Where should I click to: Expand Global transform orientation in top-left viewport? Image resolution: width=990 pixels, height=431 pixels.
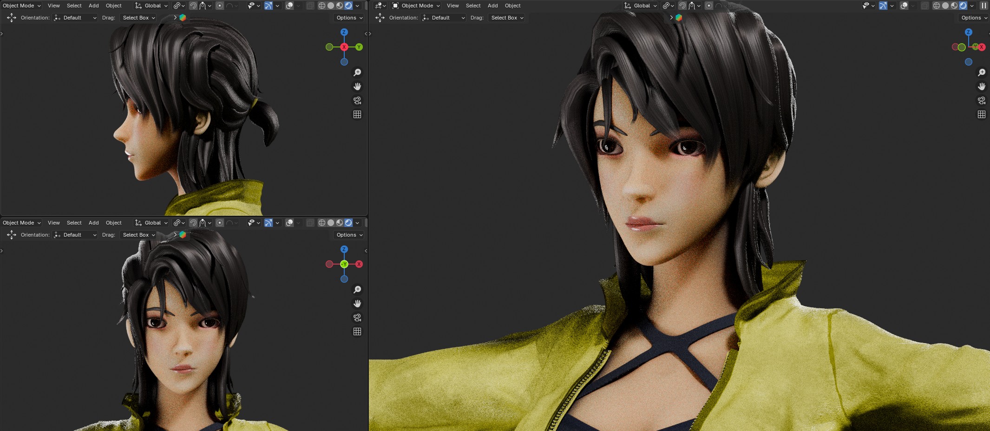(x=151, y=6)
